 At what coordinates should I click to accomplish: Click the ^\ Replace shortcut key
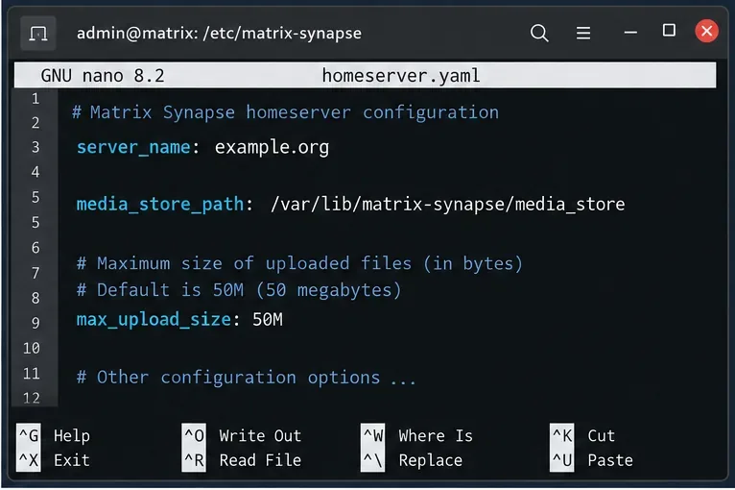[373, 460]
